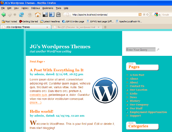Open Our Staff page link

coord(136,108)
